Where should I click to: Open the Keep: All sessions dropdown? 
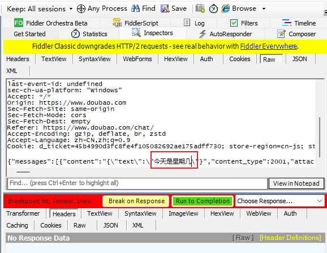(x=40, y=8)
